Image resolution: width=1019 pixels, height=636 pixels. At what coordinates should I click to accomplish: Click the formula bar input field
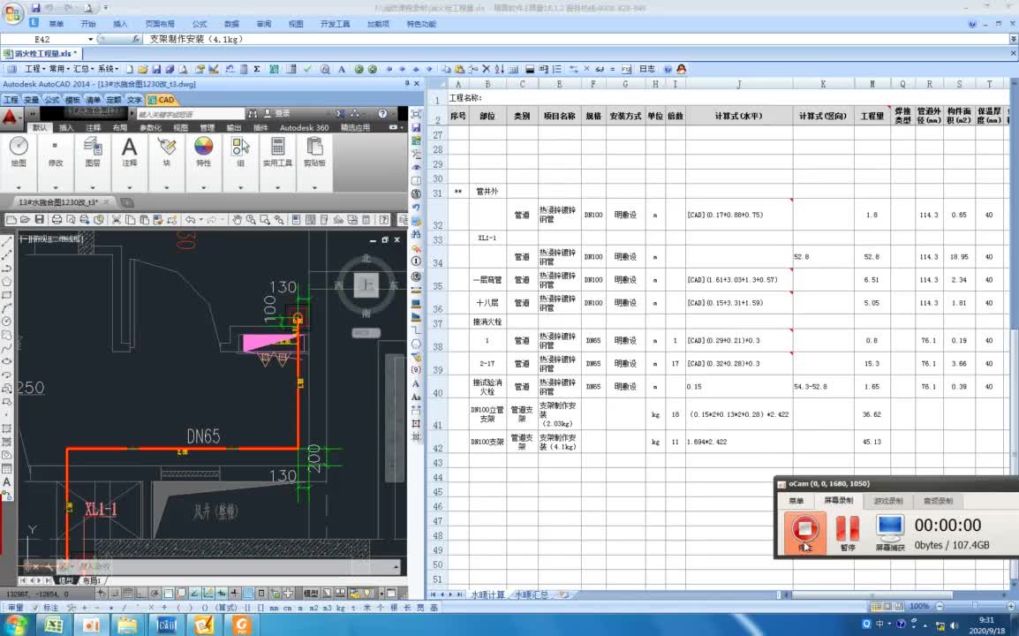coord(575,39)
